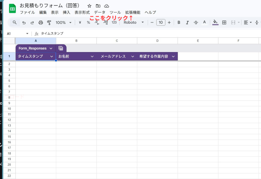This screenshot has width=261, height=179.
Task: Click the format as currency ¥ button
Action: tap(80, 23)
